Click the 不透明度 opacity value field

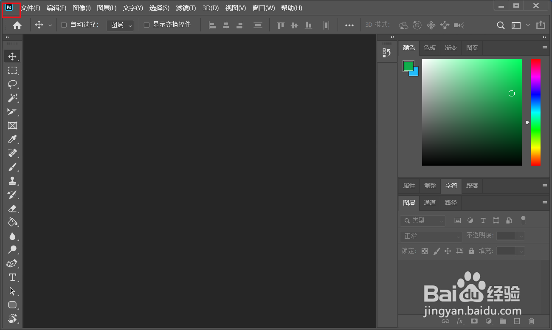pos(507,236)
